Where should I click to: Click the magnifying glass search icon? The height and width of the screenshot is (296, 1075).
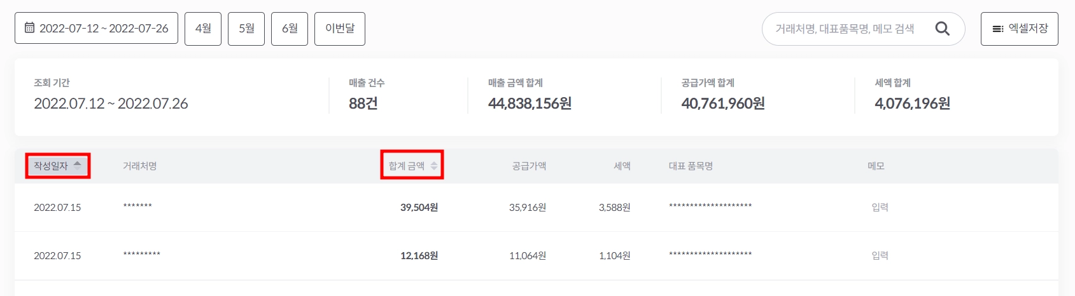click(x=942, y=29)
